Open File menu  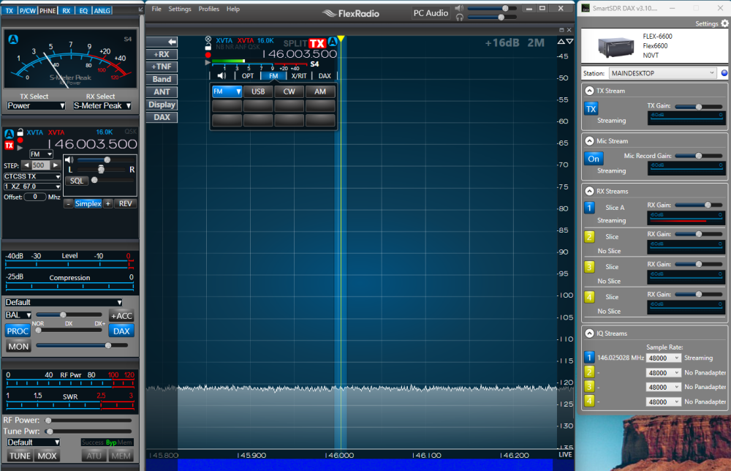tap(156, 9)
